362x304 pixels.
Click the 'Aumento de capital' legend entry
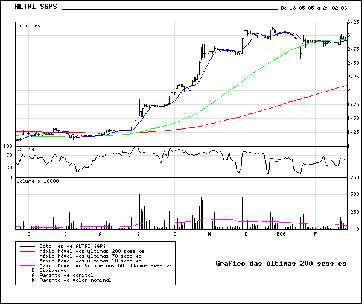pyautogui.click(x=66, y=275)
